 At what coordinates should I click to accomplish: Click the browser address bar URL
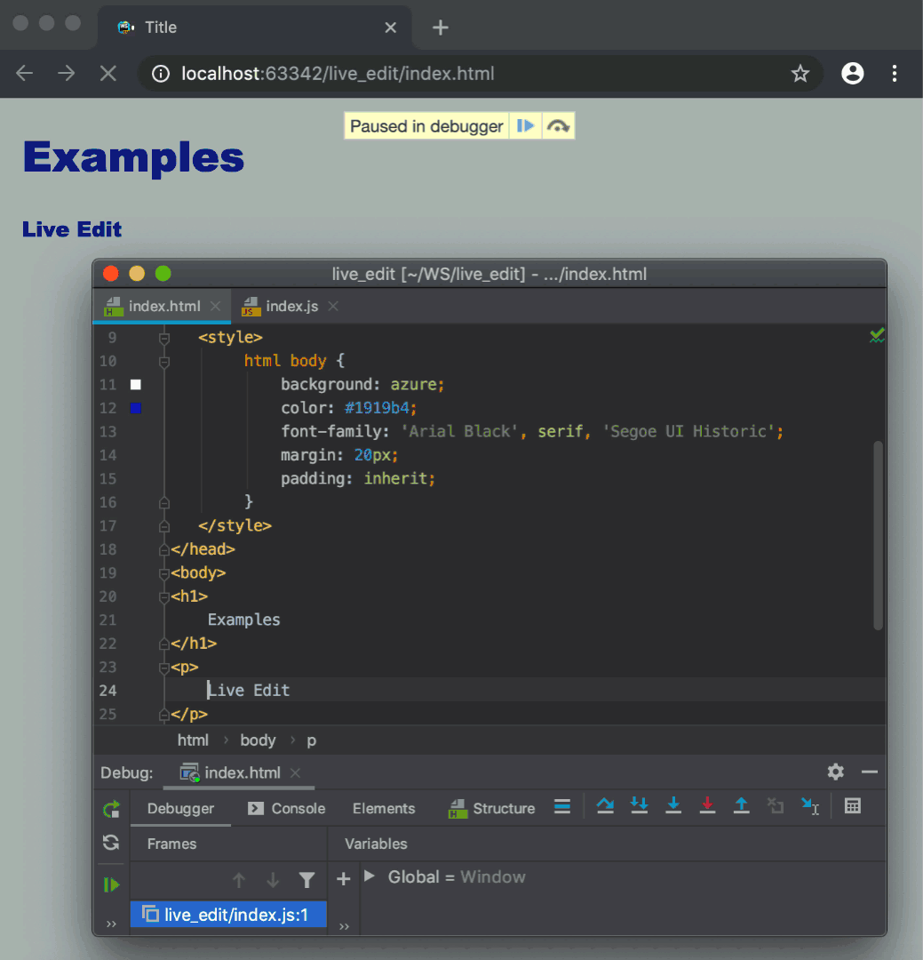[338, 74]
